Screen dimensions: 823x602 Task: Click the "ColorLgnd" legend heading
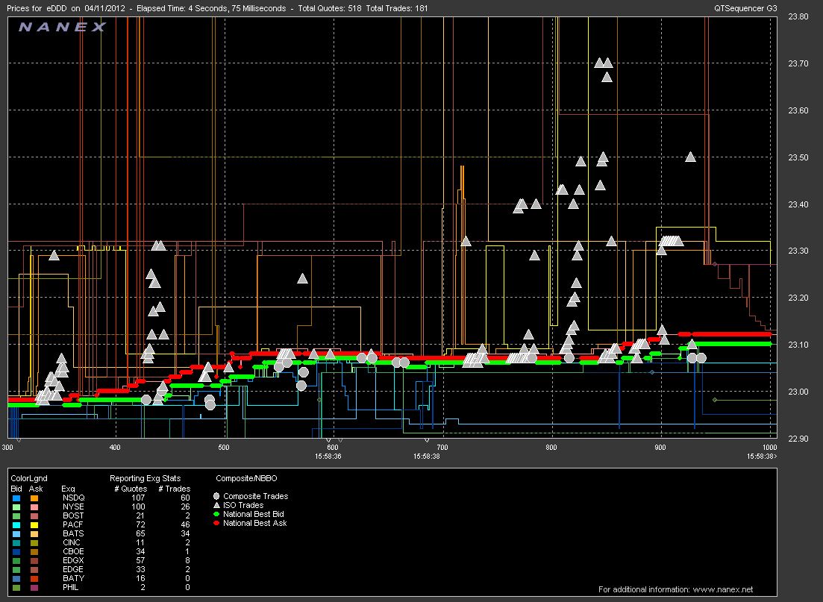pos(29,478)
